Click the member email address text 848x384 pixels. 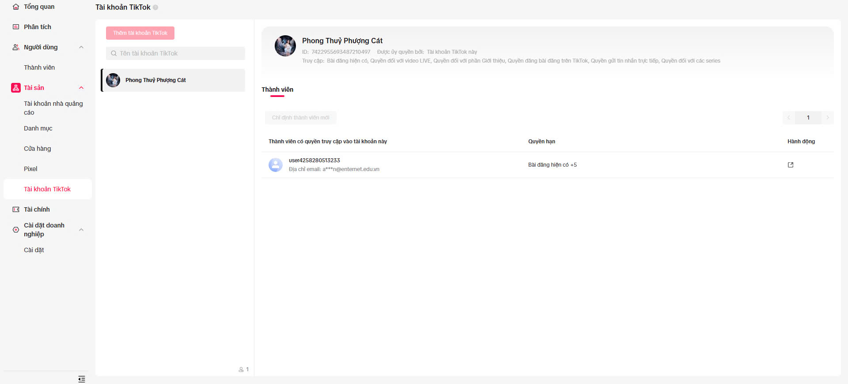(x=334, y=169)
